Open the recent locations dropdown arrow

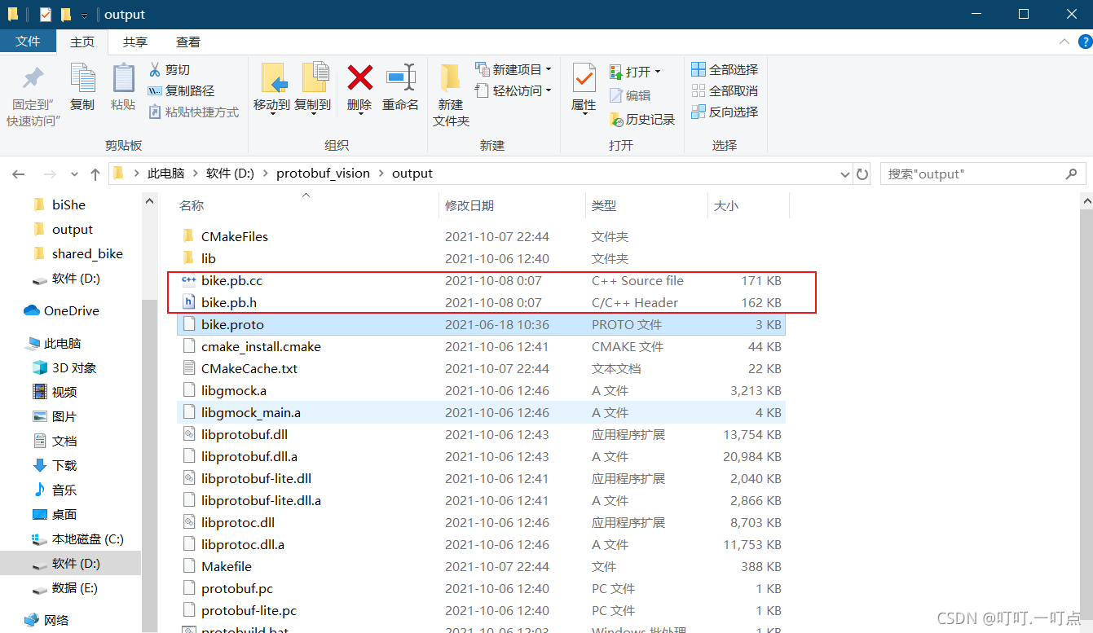(x=74, y=174)
